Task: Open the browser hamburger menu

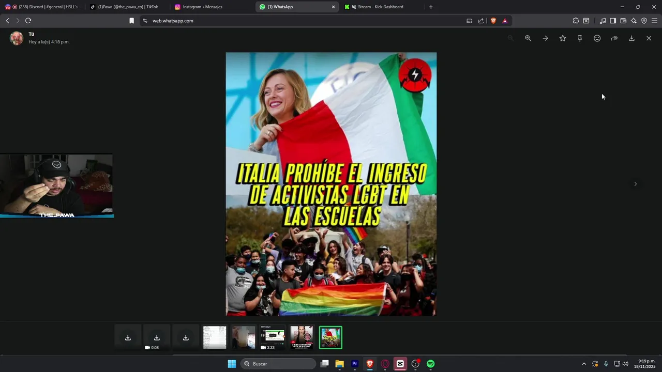Action: (x=654, y=21)
